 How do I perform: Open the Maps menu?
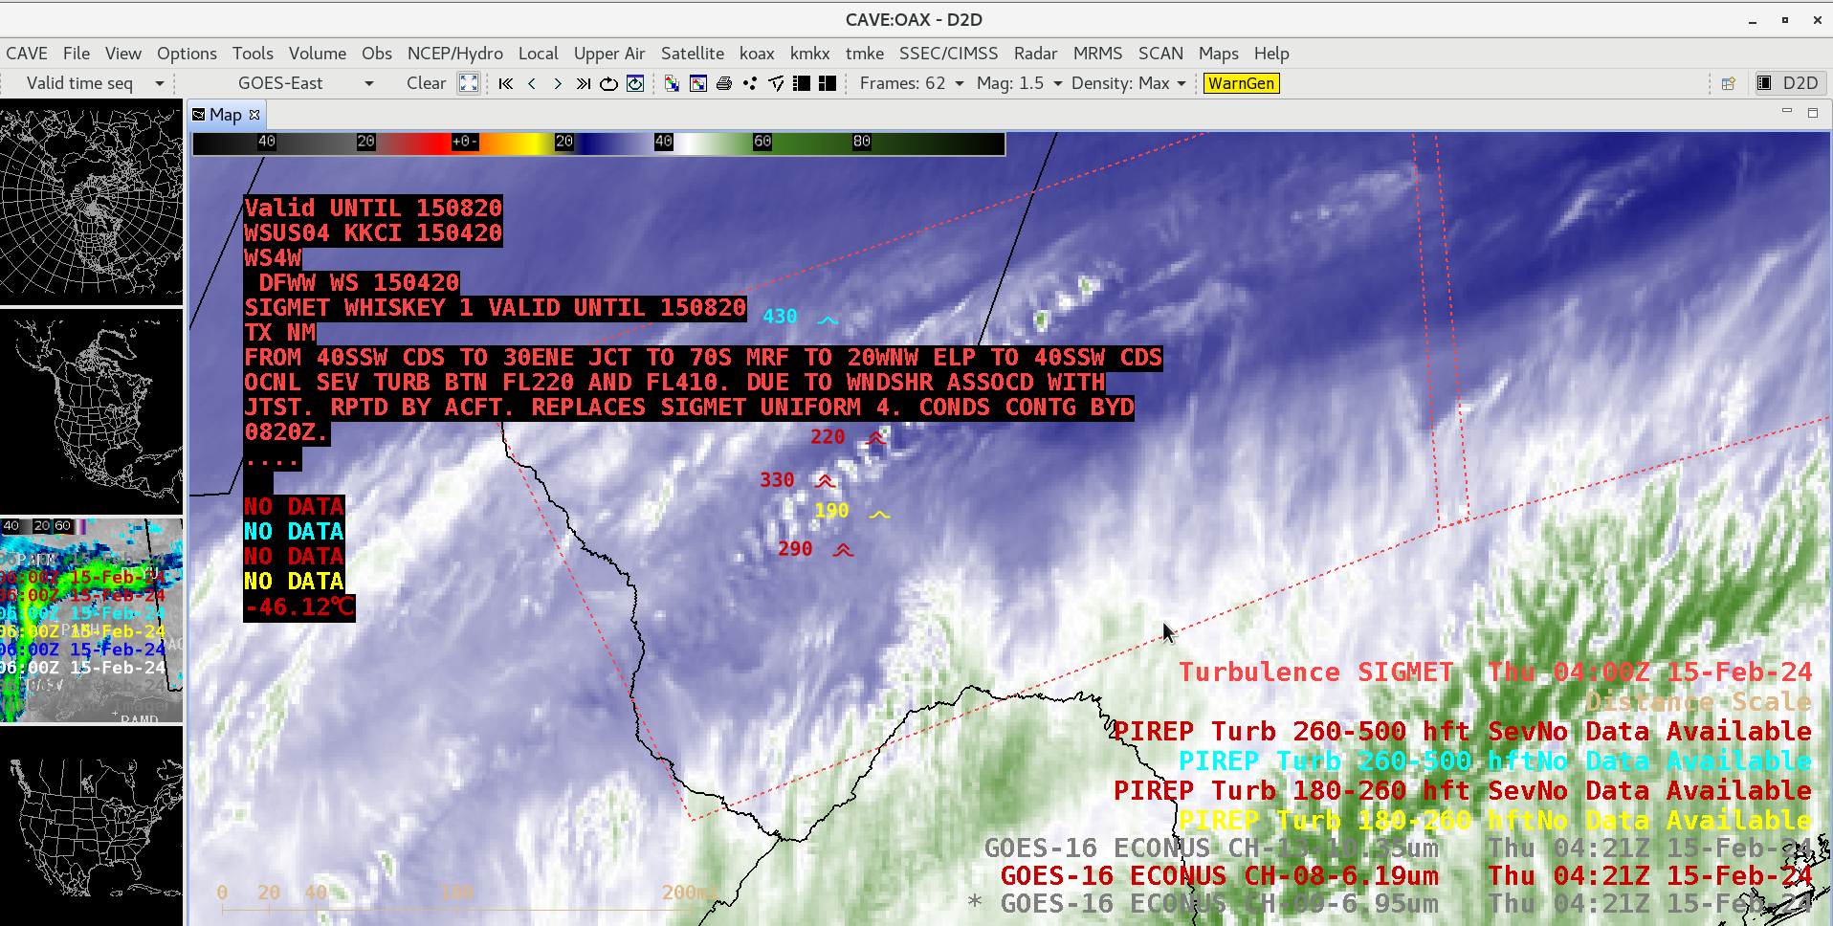click(x=1219, y=54)
